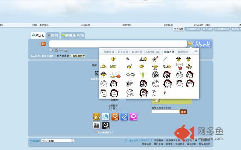Select the 隱藏表情 emoticon tab
The width and height of the screenshot is (241, 150).
tap(169, 52)
